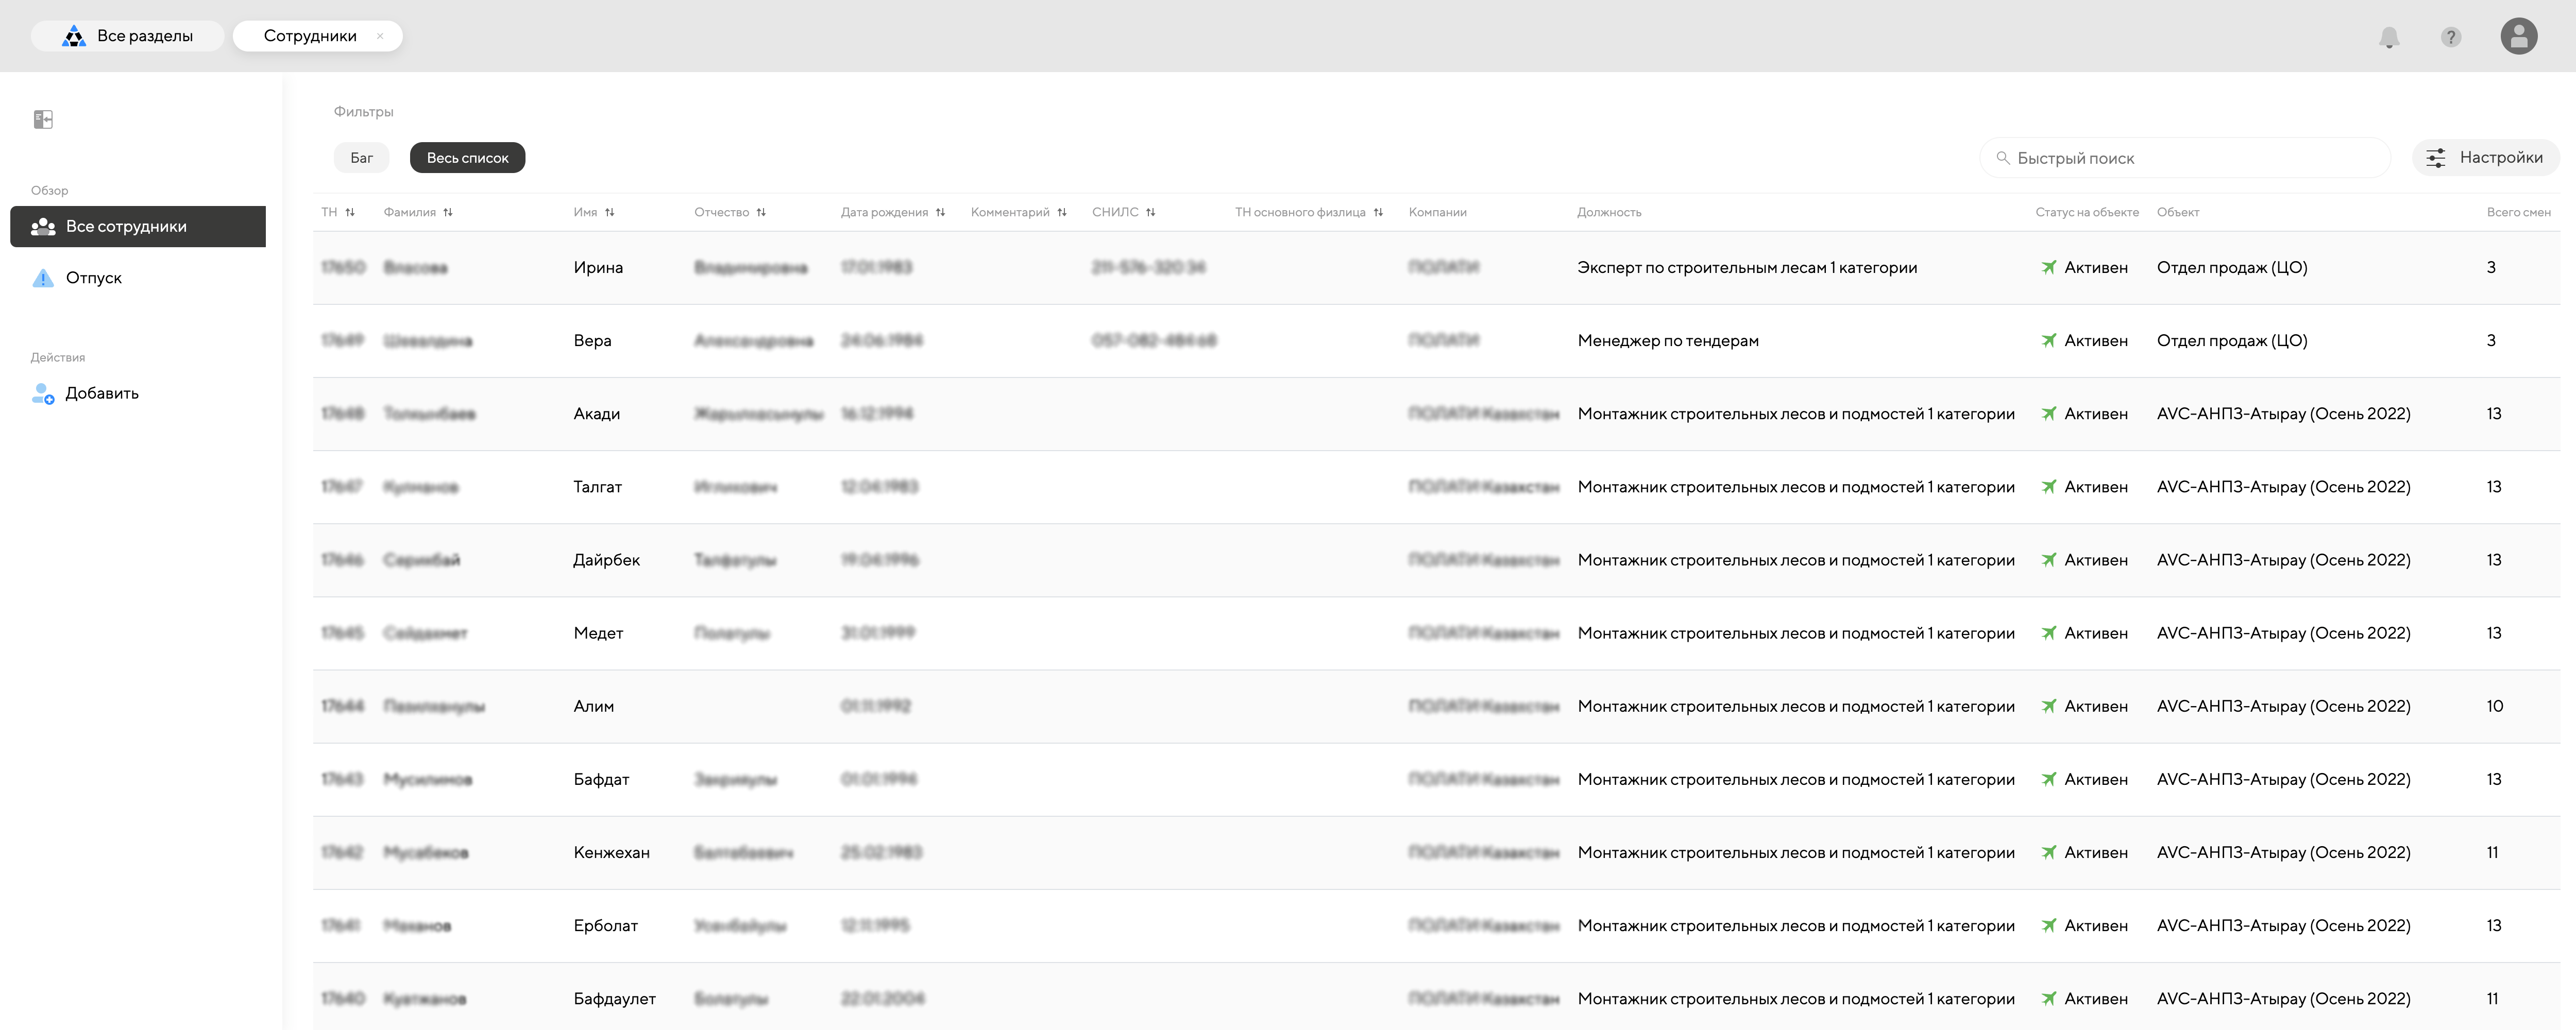
Task: Click the Всего смен column header
Action: pyautogui.click(x=2518, y=212)
